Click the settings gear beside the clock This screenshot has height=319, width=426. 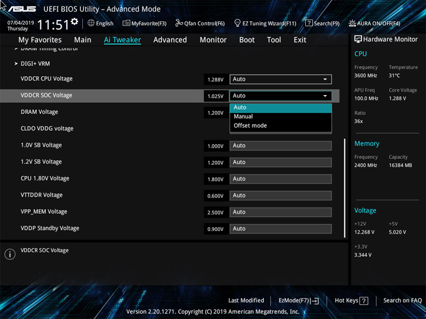click(x=75, y=21)
